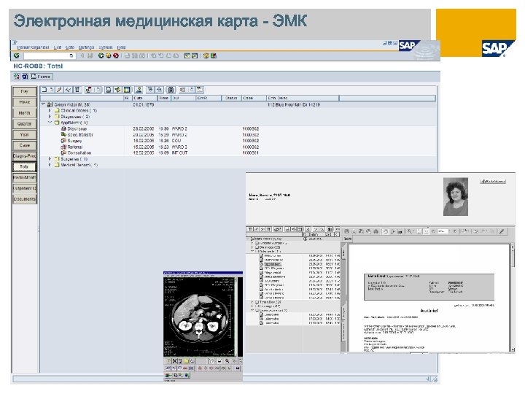Click the first icon under the HC-ROSS title
525x394 pixels.
tap(17, 77)
